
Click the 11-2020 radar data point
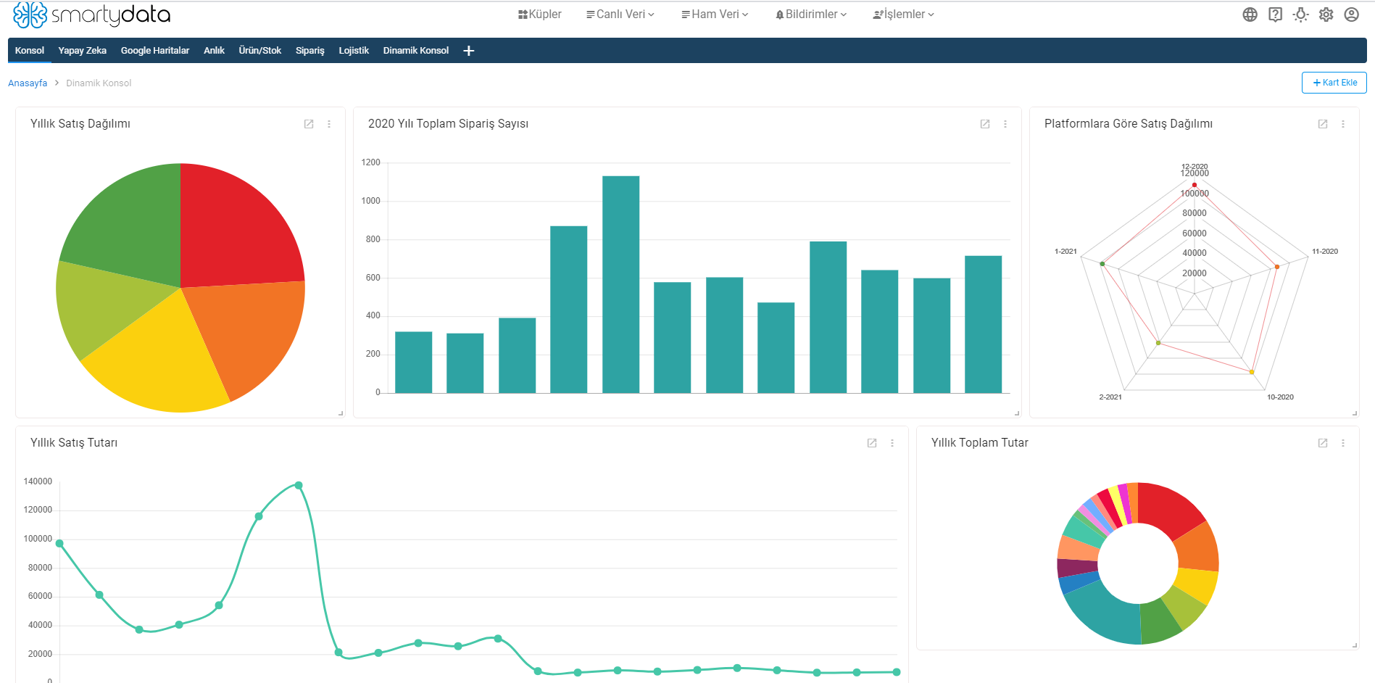[1277, 267]
